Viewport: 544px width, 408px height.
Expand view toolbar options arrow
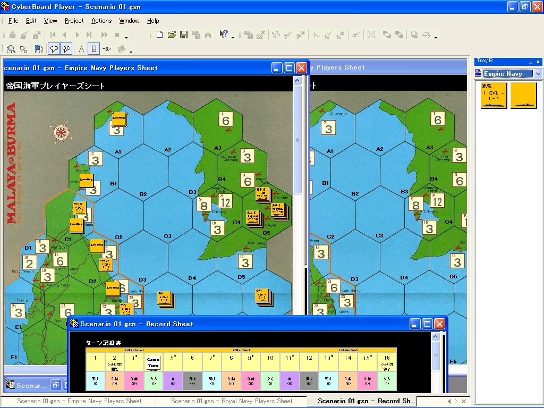131,52
